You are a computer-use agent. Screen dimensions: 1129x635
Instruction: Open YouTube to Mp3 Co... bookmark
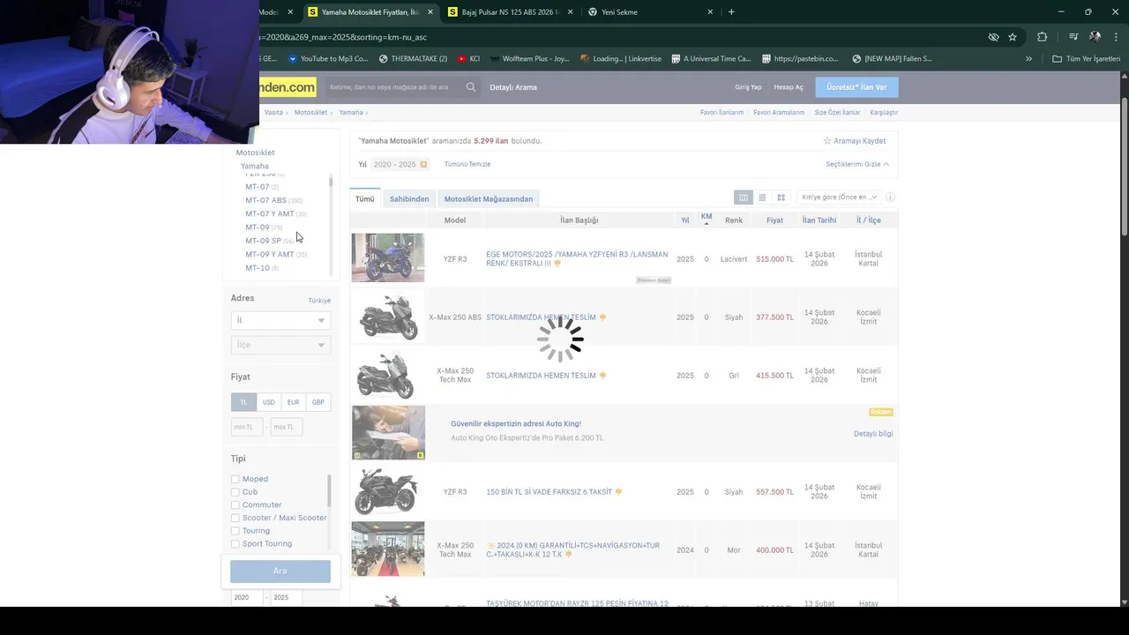pyautogui.click(x=327, y=59)
